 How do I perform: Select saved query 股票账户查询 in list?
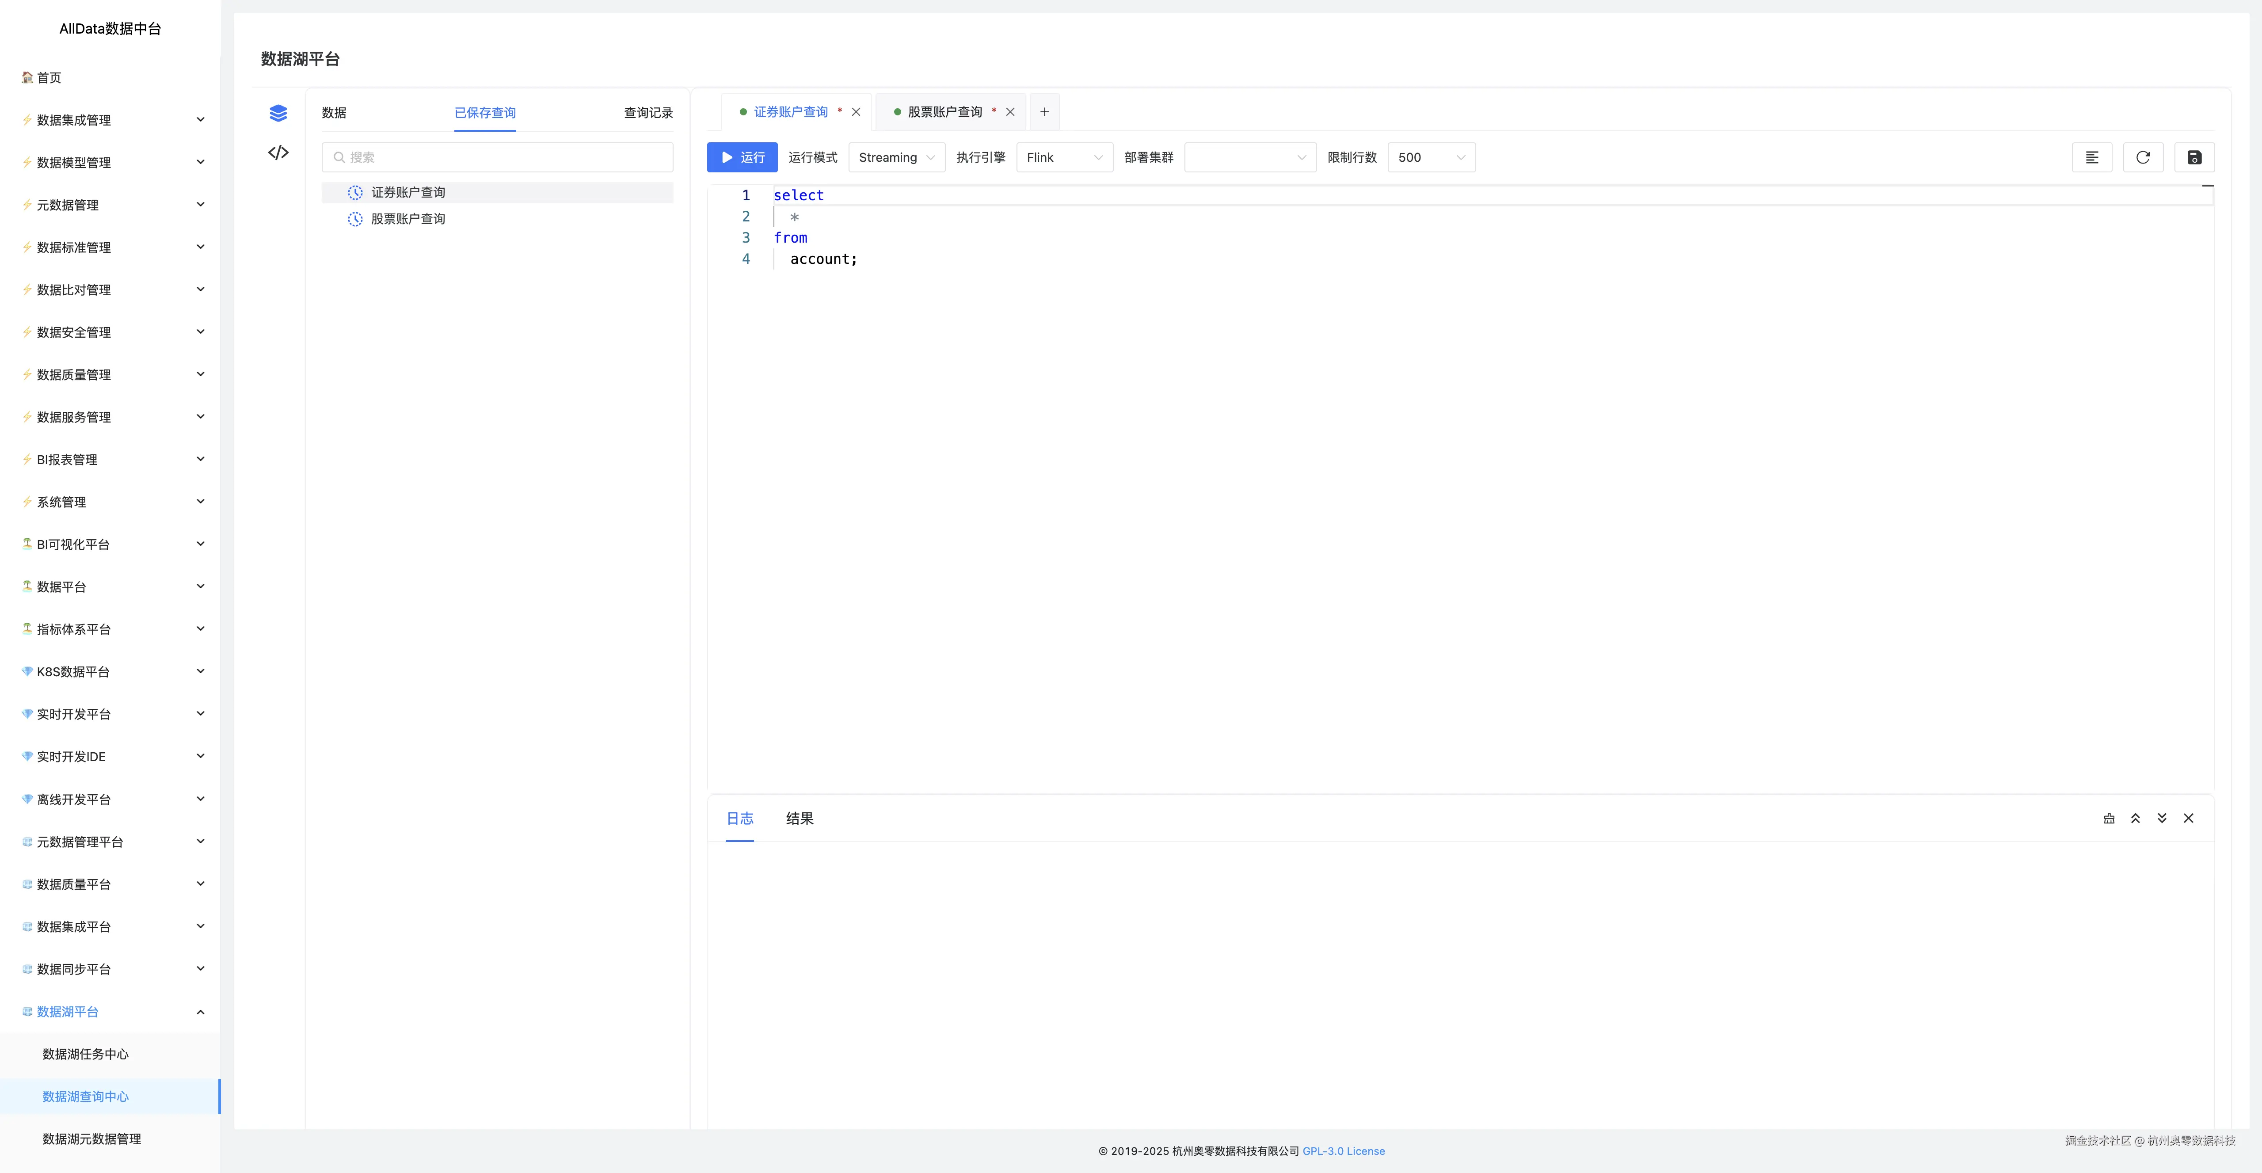[408, 219]
